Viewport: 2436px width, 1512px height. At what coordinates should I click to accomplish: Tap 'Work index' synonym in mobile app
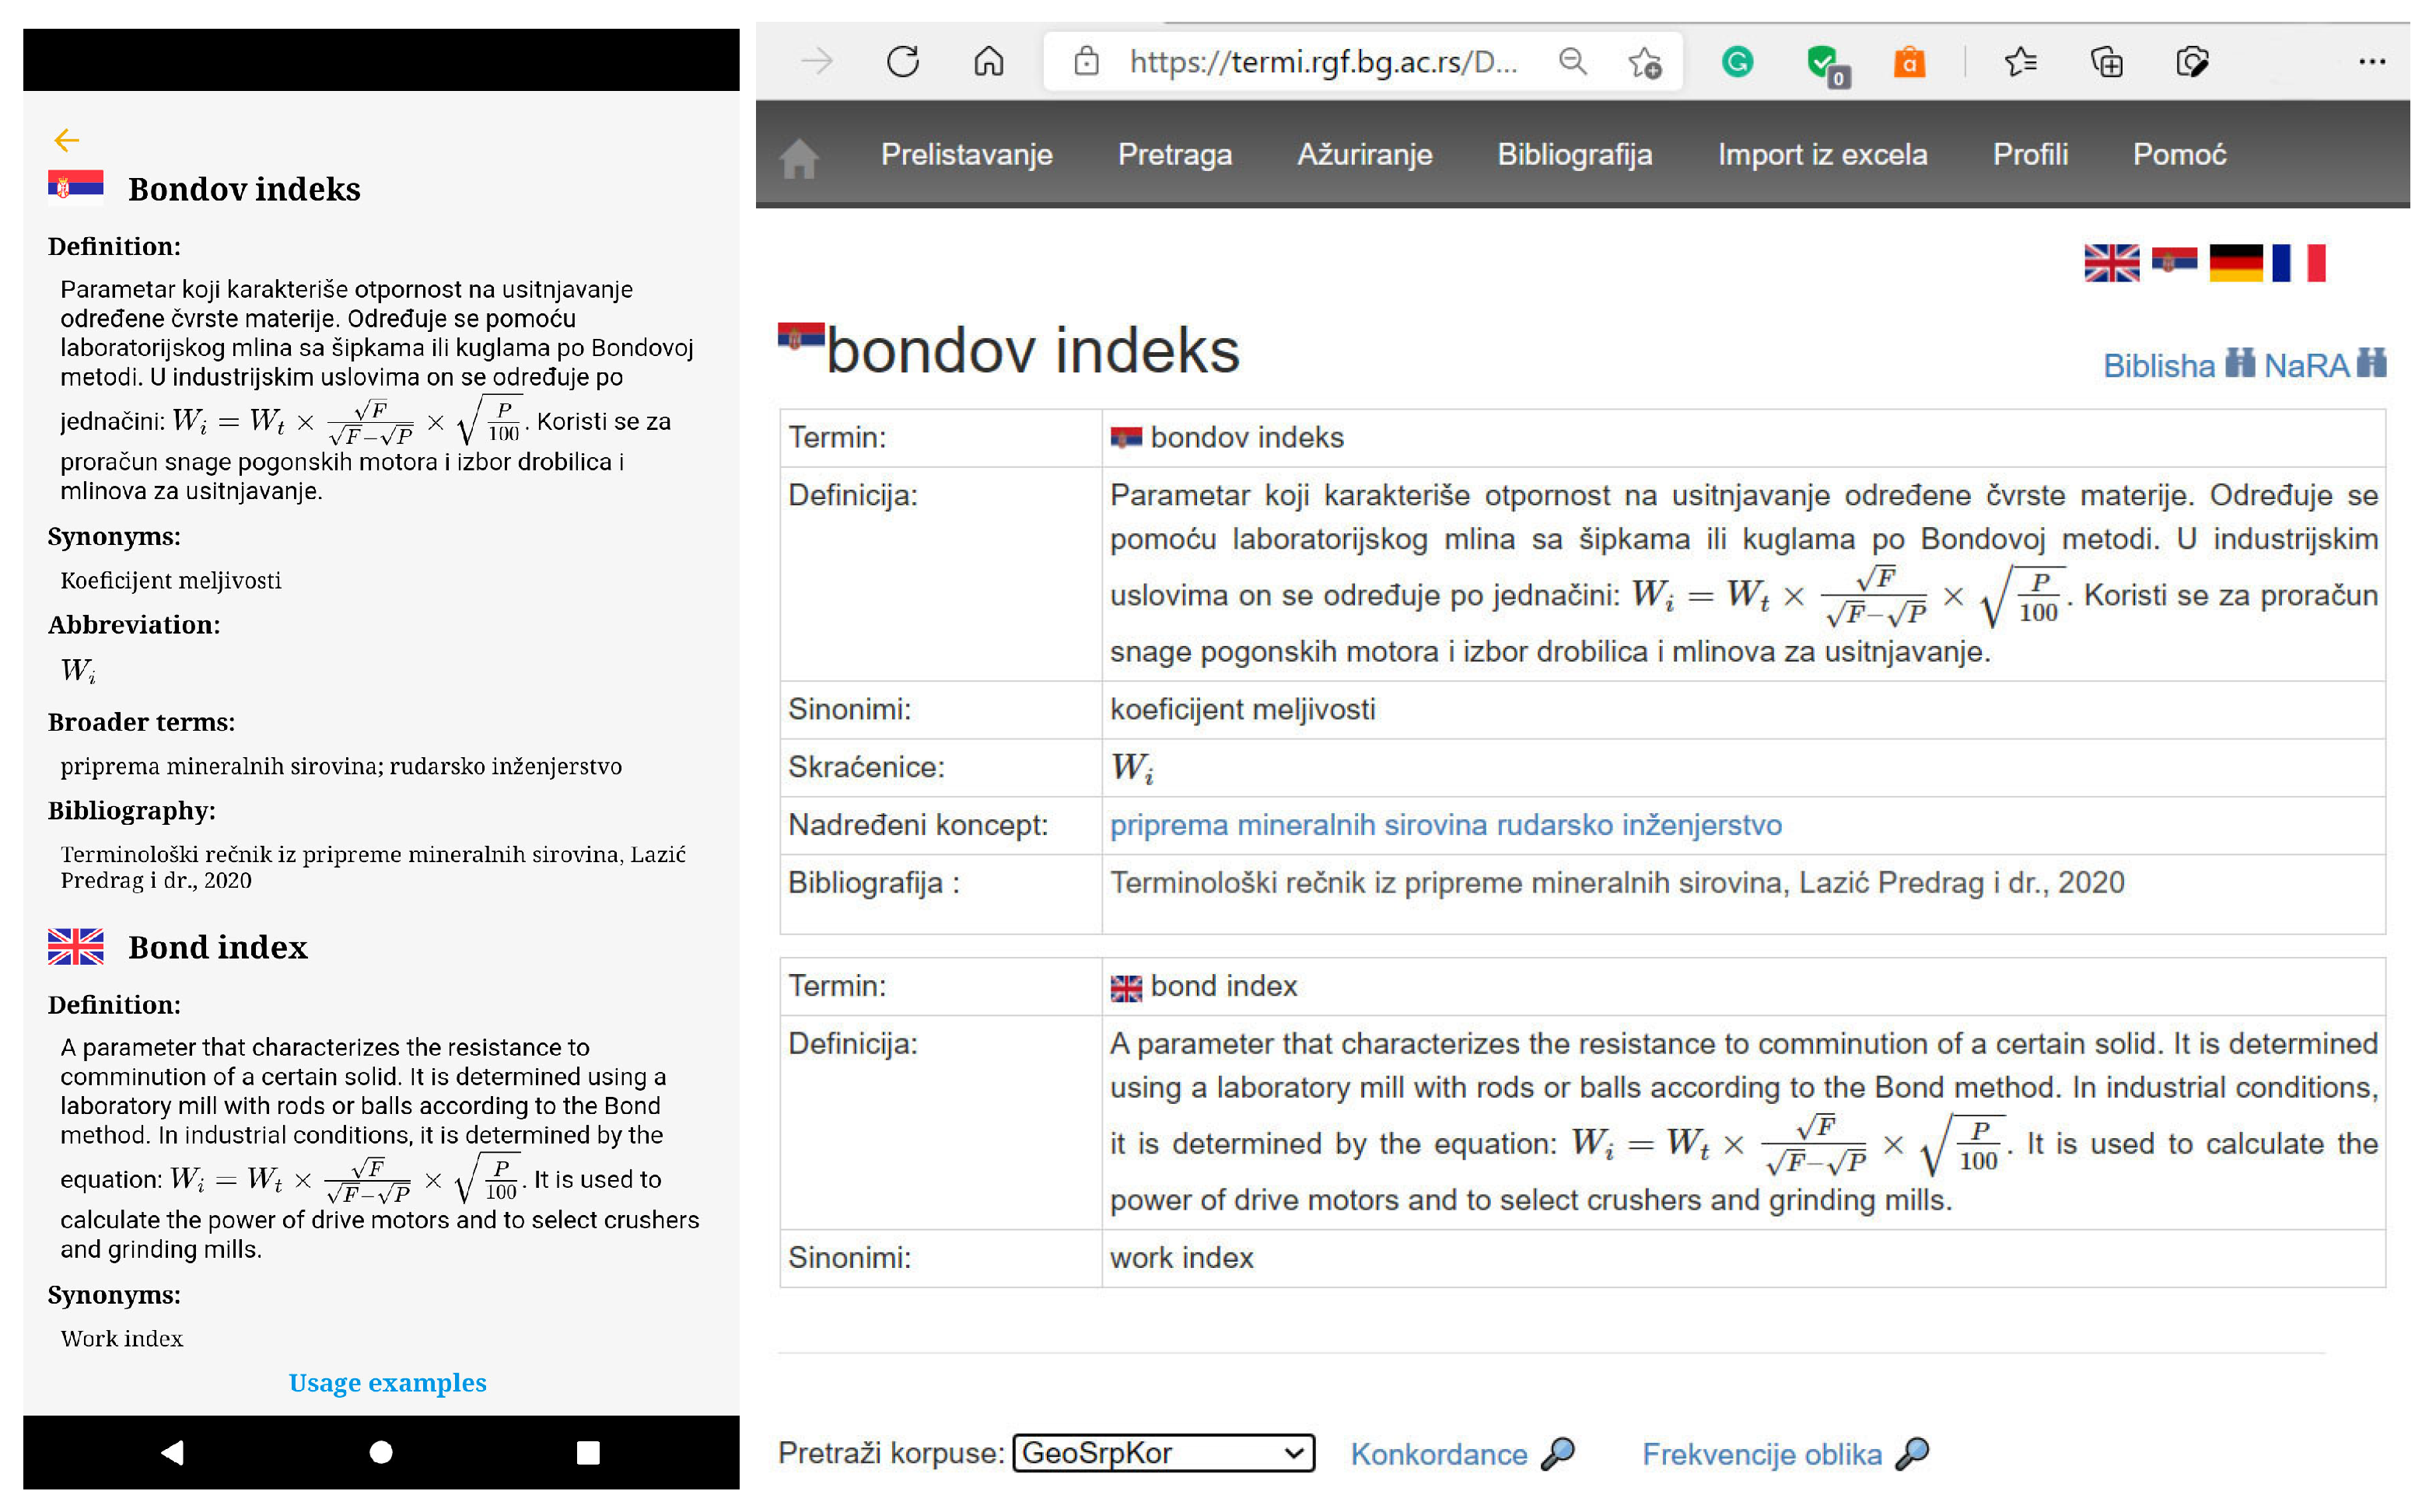[x=121, y=1338]
